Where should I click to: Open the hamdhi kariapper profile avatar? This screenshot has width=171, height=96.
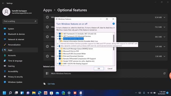click(6, 12)
